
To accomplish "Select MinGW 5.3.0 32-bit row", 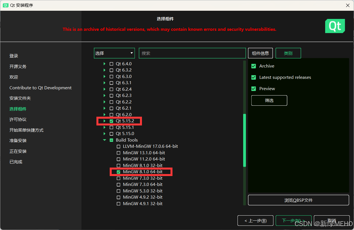I will point(143,191).
